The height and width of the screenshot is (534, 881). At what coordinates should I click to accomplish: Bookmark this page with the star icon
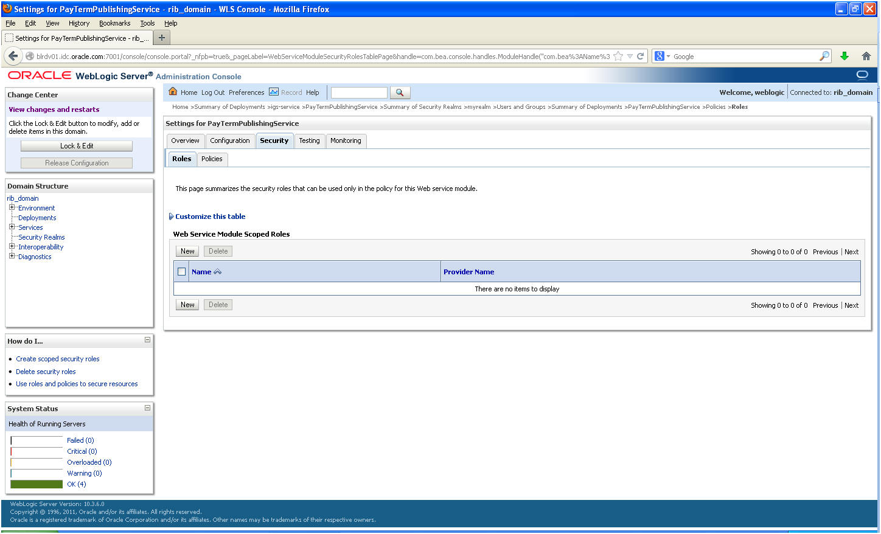click(618, 57)
